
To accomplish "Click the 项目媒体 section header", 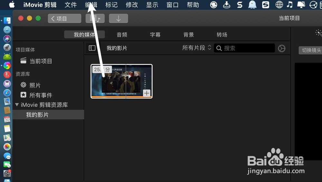I will (25, 49).
